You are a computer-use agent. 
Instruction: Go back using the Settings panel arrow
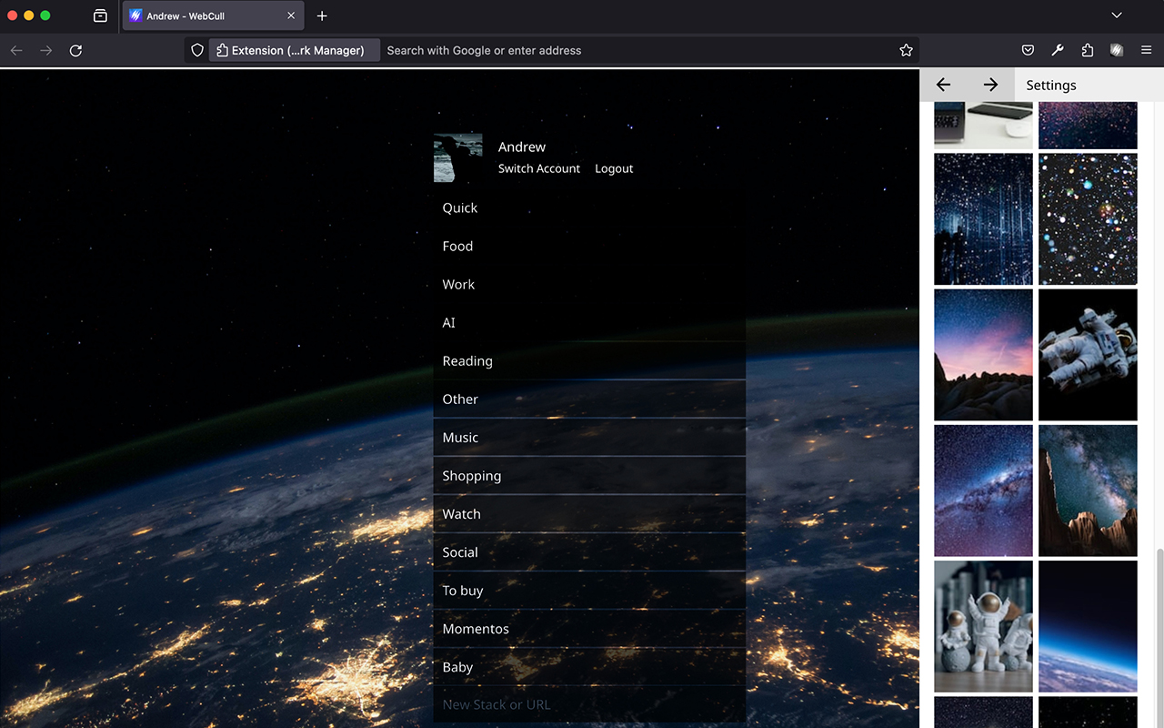coord(943,84)
